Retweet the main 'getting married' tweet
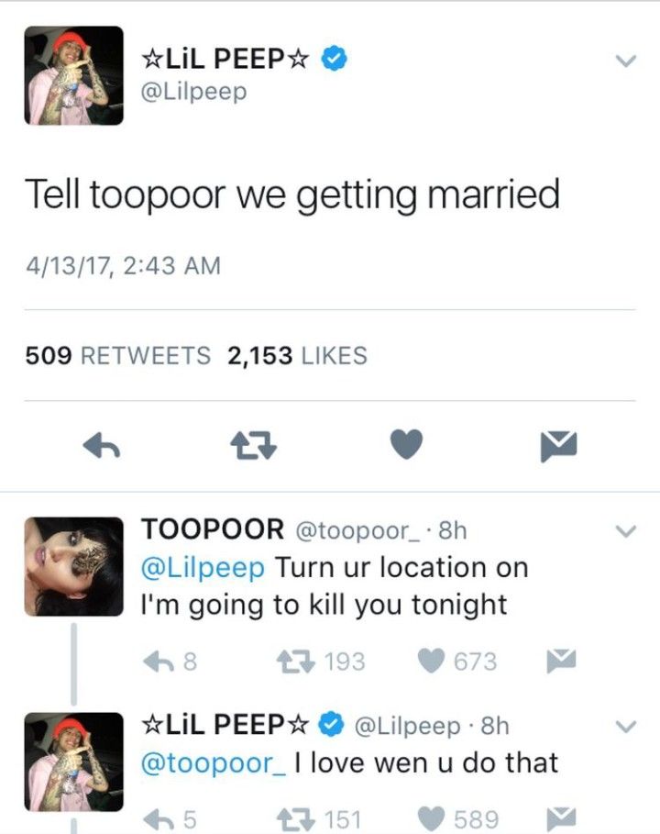 254,445
